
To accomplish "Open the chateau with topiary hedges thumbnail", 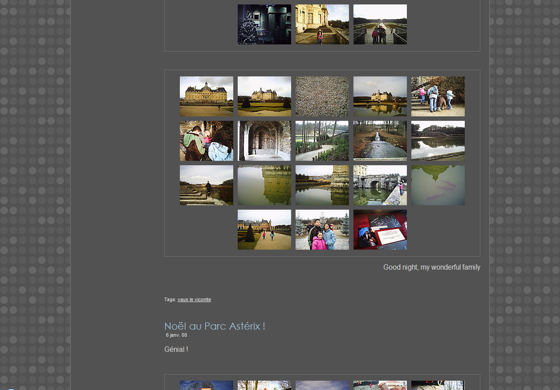I will point(264,96).
